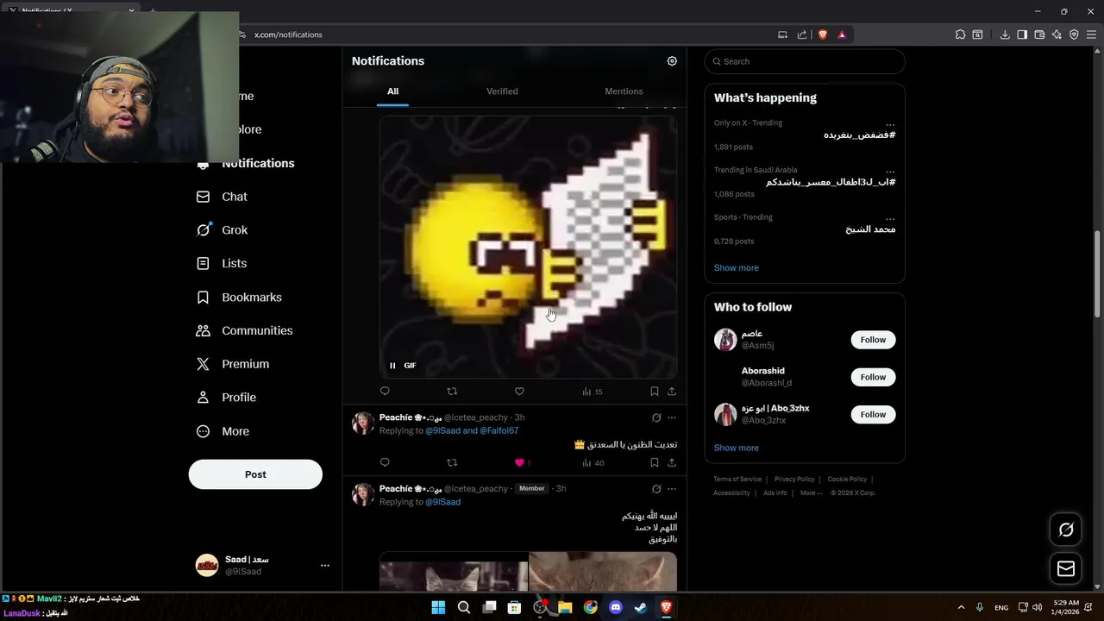The height and width of the screenshot is (621, 1104).
Task: Open the Privacy Policy link
Action: point(794,480)
